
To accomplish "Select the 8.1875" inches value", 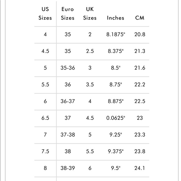I will pos(116,35).
